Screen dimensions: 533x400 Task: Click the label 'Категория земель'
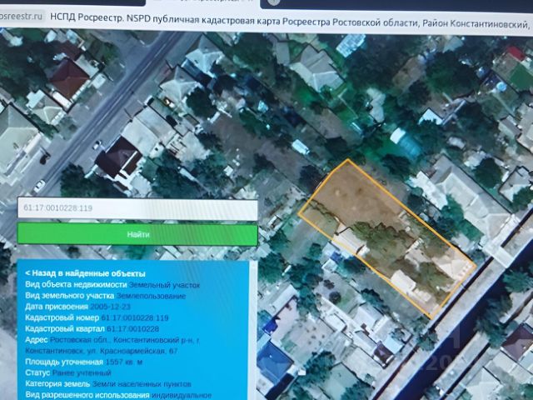(57, 384)
